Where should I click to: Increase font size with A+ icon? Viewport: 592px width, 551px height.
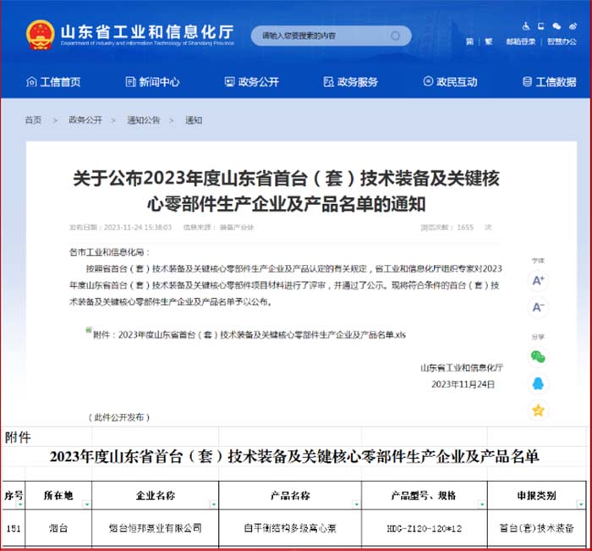coord(538,280)
